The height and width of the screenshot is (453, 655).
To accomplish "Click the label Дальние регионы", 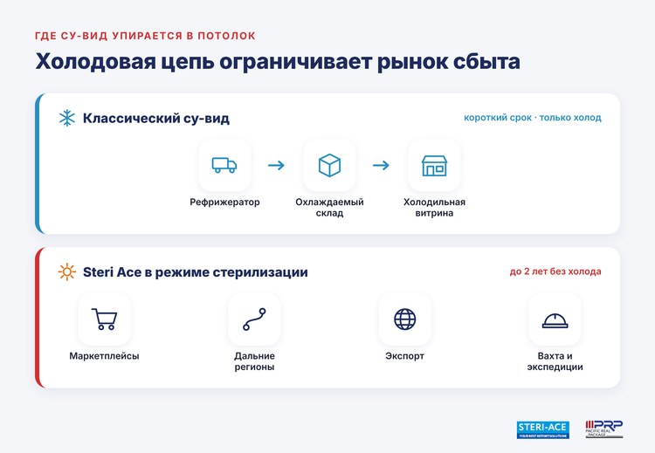I will click(254, 361).
